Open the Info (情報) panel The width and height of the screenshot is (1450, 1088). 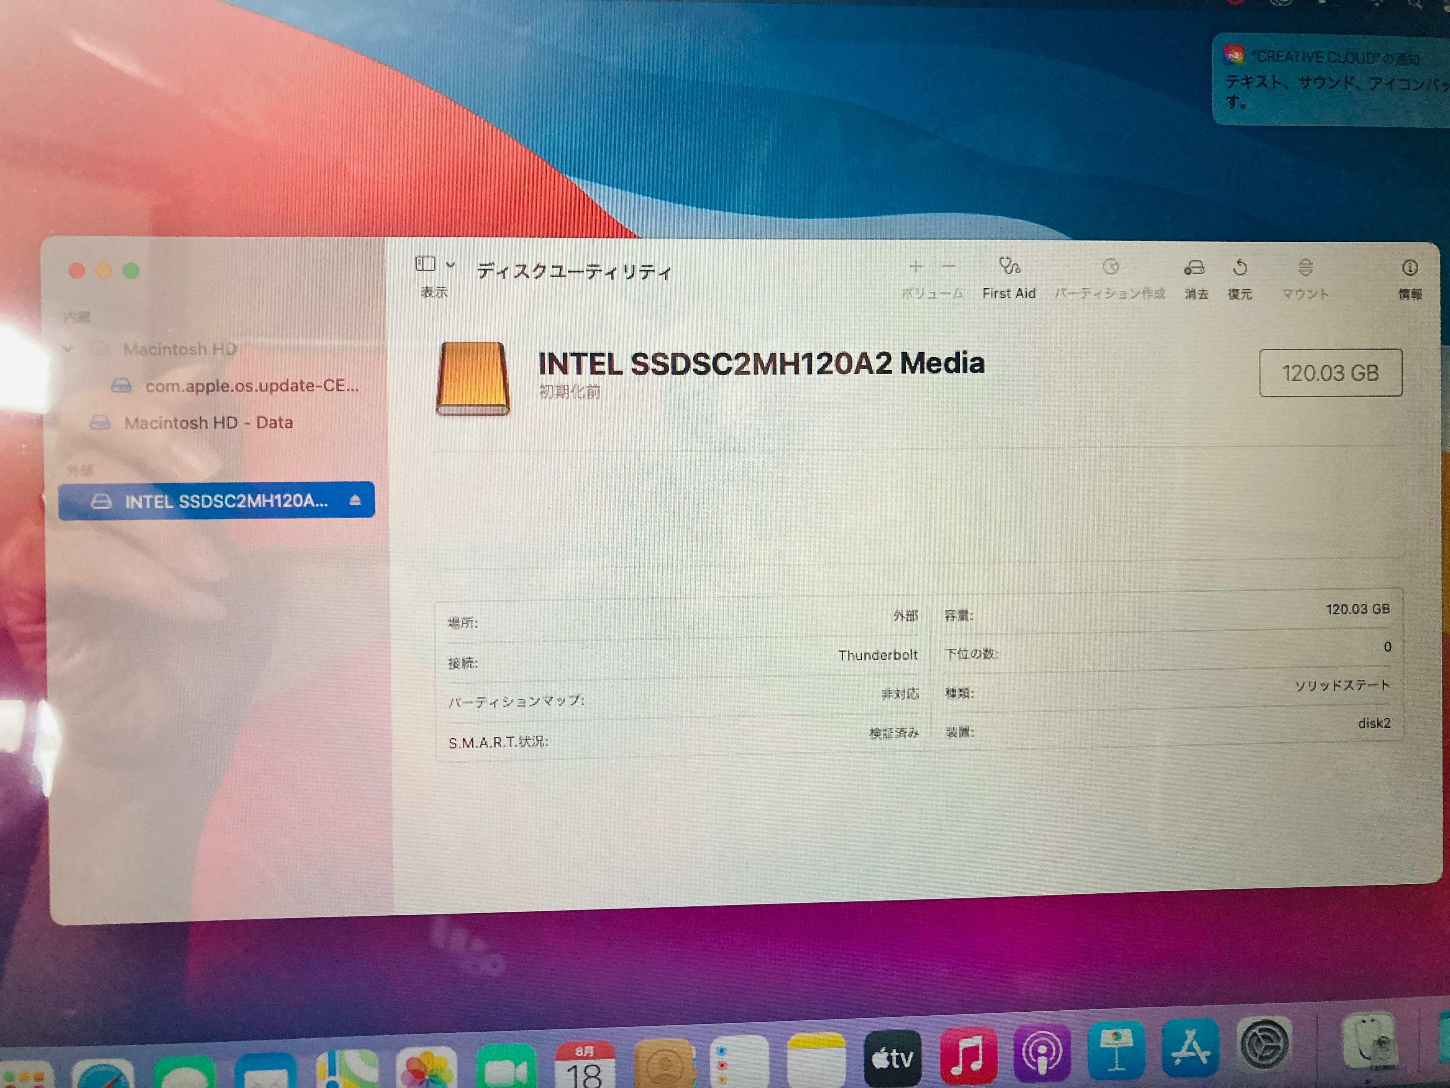(1409, 268)
